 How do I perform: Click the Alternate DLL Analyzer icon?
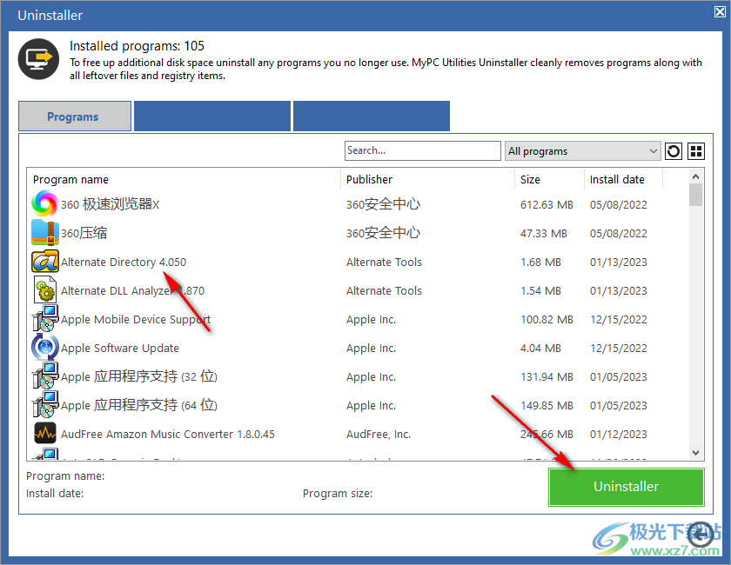coord(44,290)
